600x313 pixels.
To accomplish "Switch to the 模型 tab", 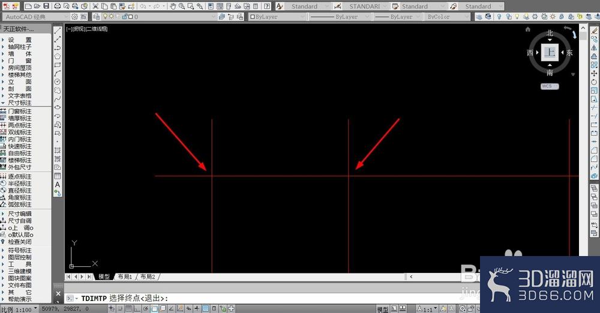I will (x=104, y=276).
